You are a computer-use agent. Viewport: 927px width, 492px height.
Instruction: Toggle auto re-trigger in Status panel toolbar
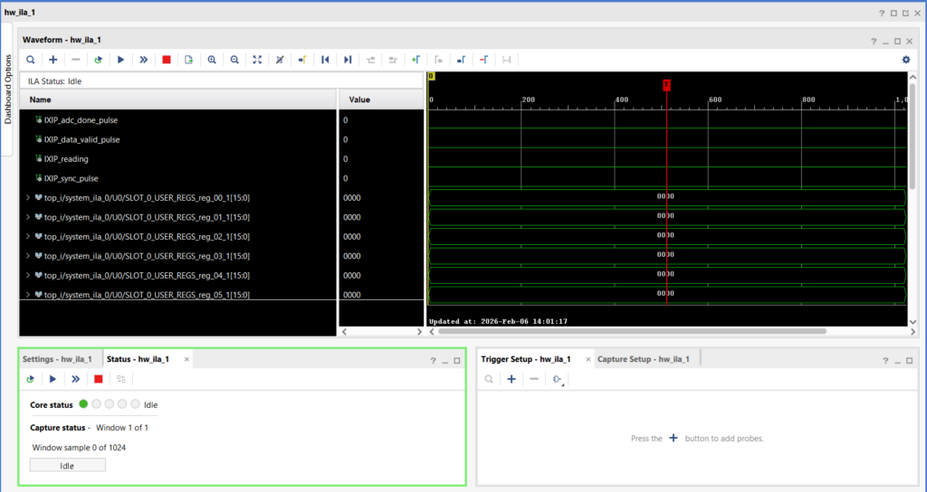point(30,379)
